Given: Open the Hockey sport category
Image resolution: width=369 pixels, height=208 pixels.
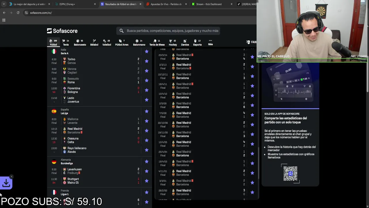Looking at the screenshot, I should click(173, 42).
